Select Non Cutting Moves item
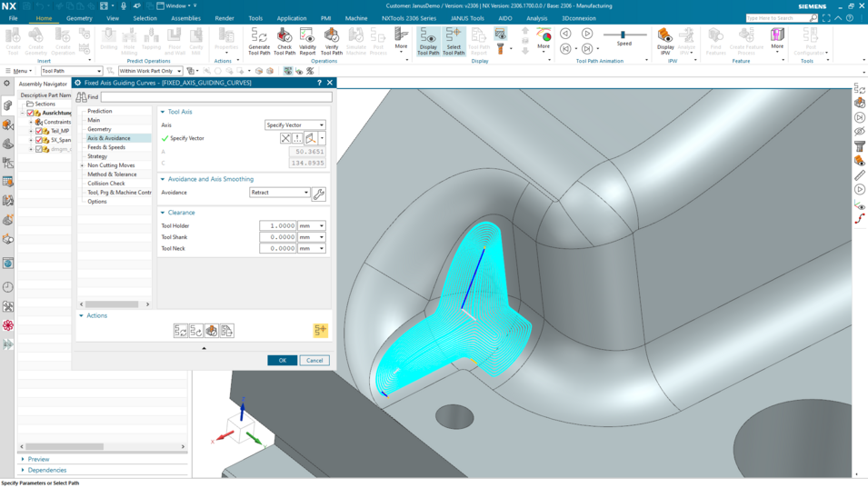 111,165
